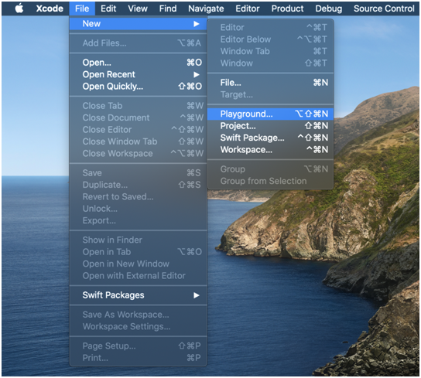Click the Workspace Settings... item
This screenshot has height=378, width=421.
138,326
